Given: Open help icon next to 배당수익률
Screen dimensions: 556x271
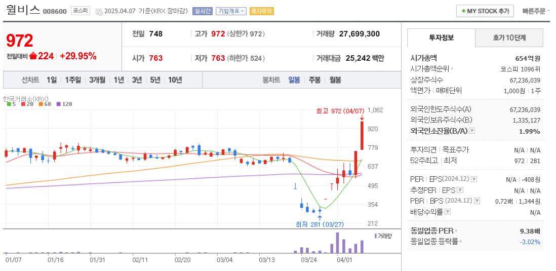Looking at the screenshot, I should pyautogui.click(x=448, y=212).
